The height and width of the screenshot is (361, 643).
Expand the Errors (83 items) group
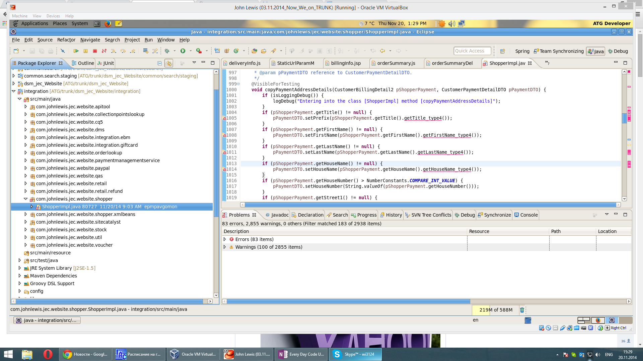(225, 239)
